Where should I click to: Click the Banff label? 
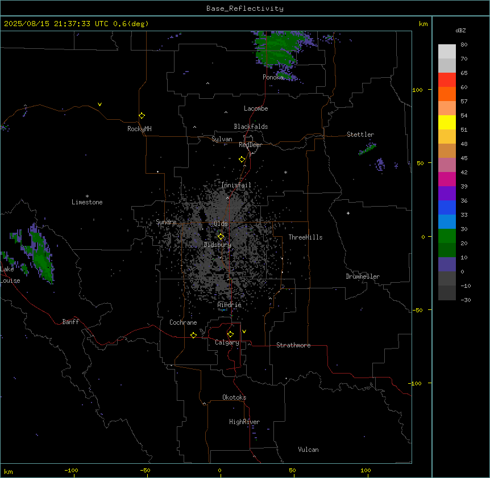(70, 322)
